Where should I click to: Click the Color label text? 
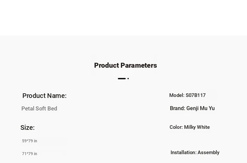click(x=176, y=127)
